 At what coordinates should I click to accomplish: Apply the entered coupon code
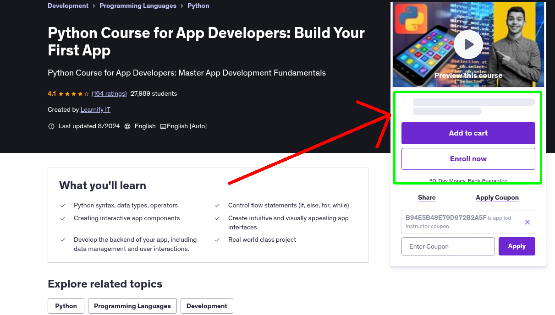517,246
